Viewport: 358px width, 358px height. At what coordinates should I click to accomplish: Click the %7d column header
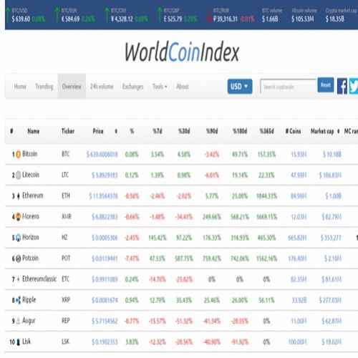pyautogui.click(x=158, y=131)
